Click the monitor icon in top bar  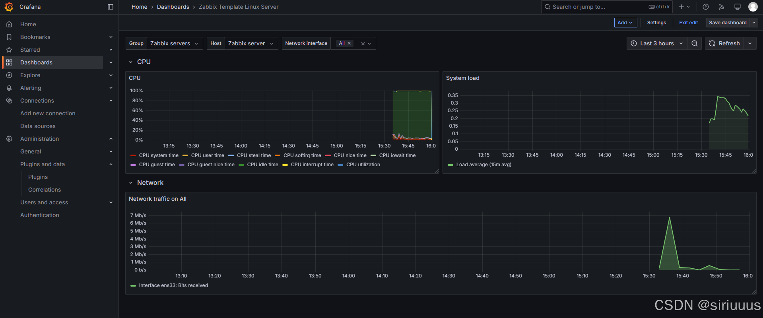click(738, 7)
